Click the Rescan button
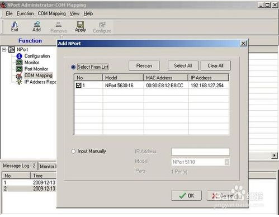Viewport: 279px width, 217px height. pos(144,65)
